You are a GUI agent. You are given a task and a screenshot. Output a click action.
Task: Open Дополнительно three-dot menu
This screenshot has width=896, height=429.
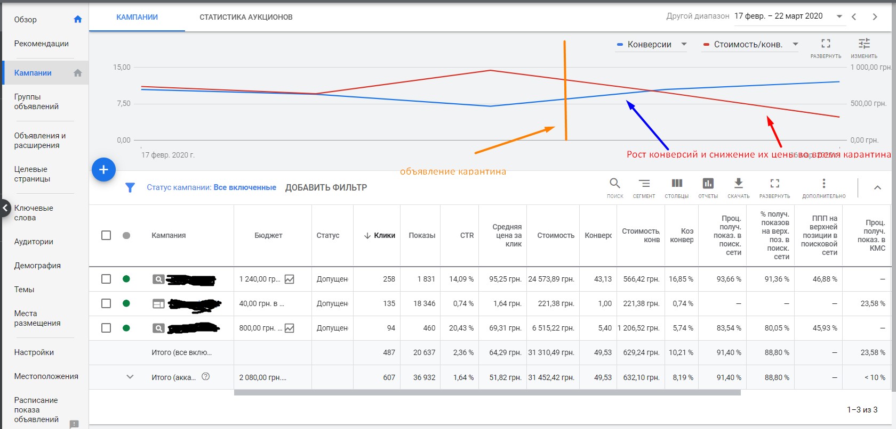[824, 184]
